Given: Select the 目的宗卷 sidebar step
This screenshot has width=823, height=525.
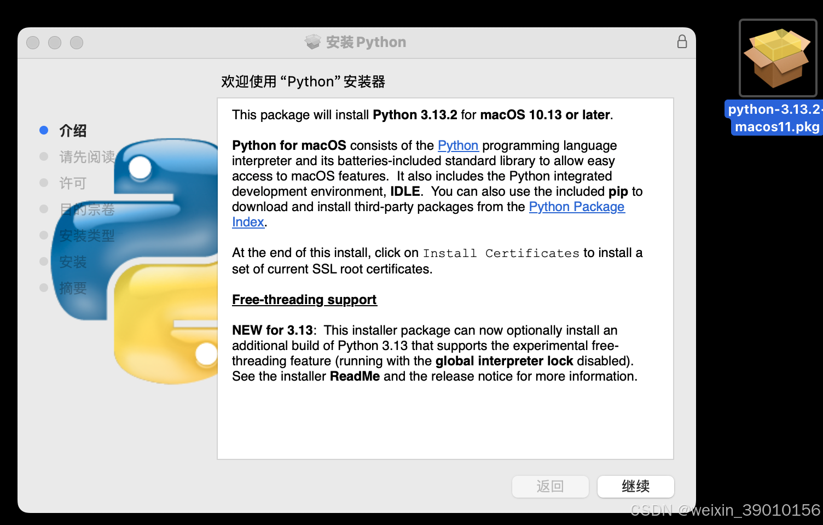Looking at the screenshot, I should pos(88,209).
